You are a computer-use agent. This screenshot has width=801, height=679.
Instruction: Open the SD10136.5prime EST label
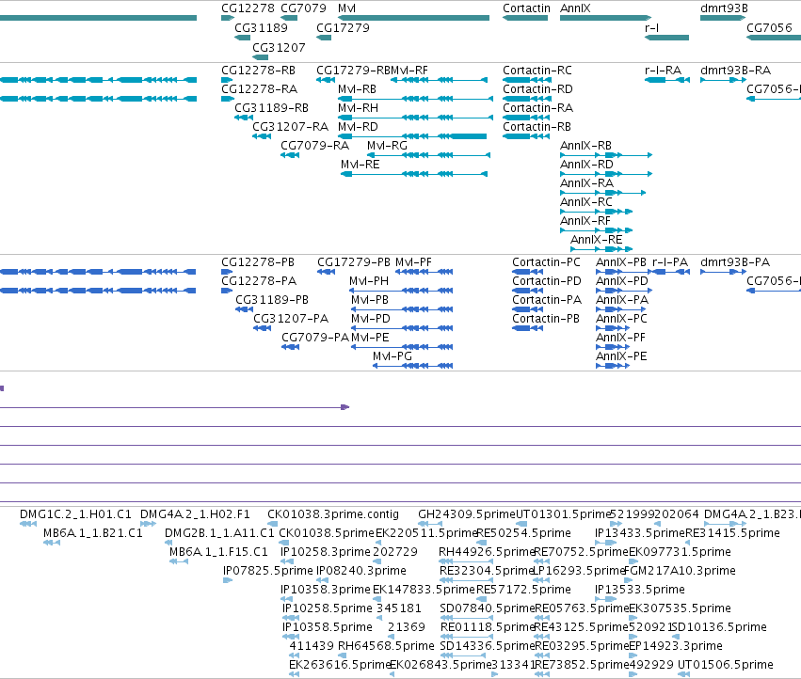[719, 627]
